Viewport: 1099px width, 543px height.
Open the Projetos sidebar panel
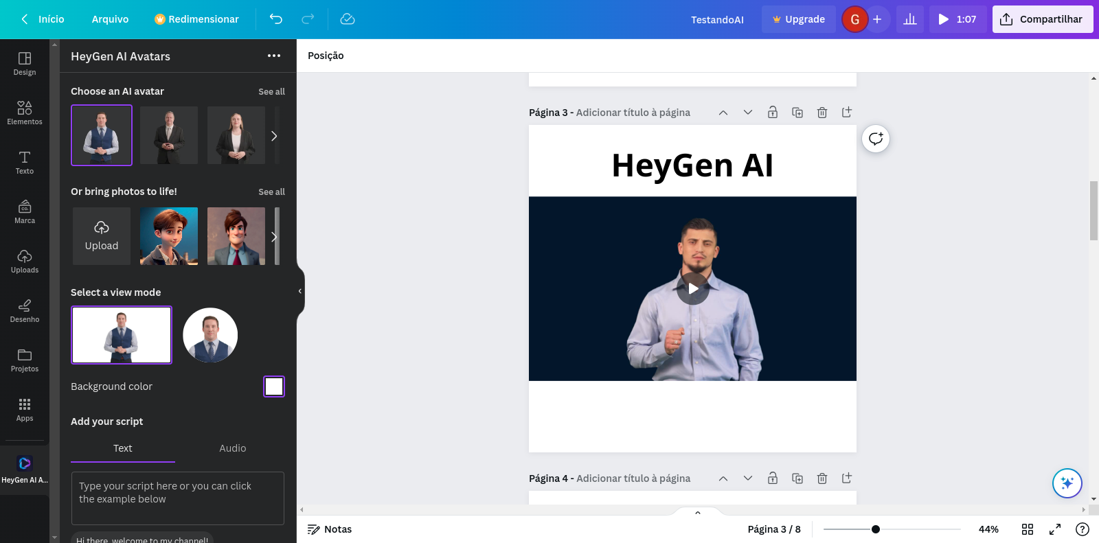[25, 360]
